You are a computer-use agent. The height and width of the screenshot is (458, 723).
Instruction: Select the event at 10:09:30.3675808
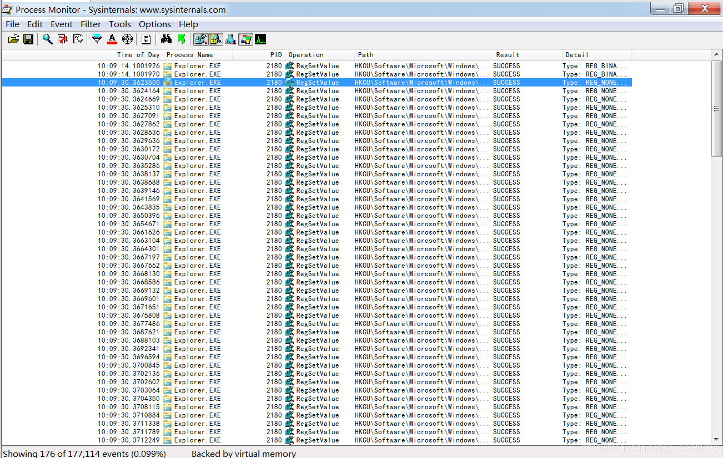pos(317,315)
